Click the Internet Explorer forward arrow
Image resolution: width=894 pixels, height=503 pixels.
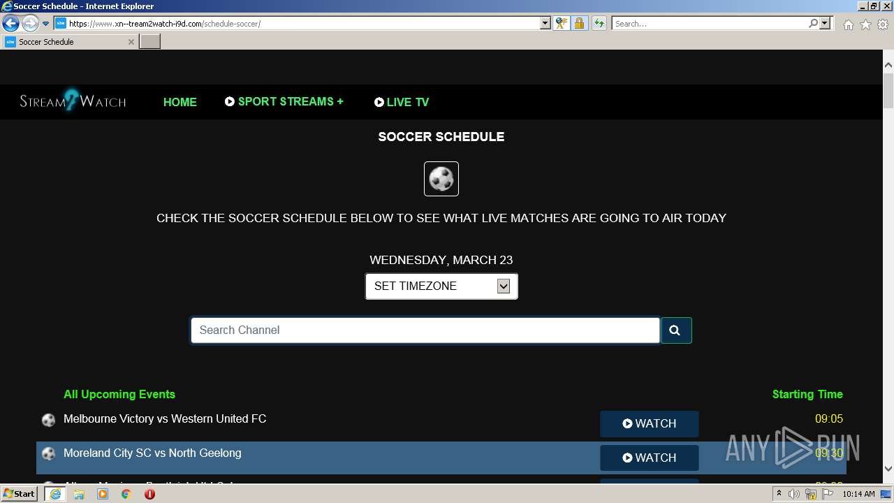click(x=30, y=23)
